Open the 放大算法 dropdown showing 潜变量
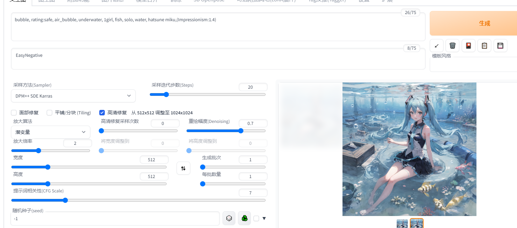Screen dimensions: 517x228 click(x=50, y=132)
